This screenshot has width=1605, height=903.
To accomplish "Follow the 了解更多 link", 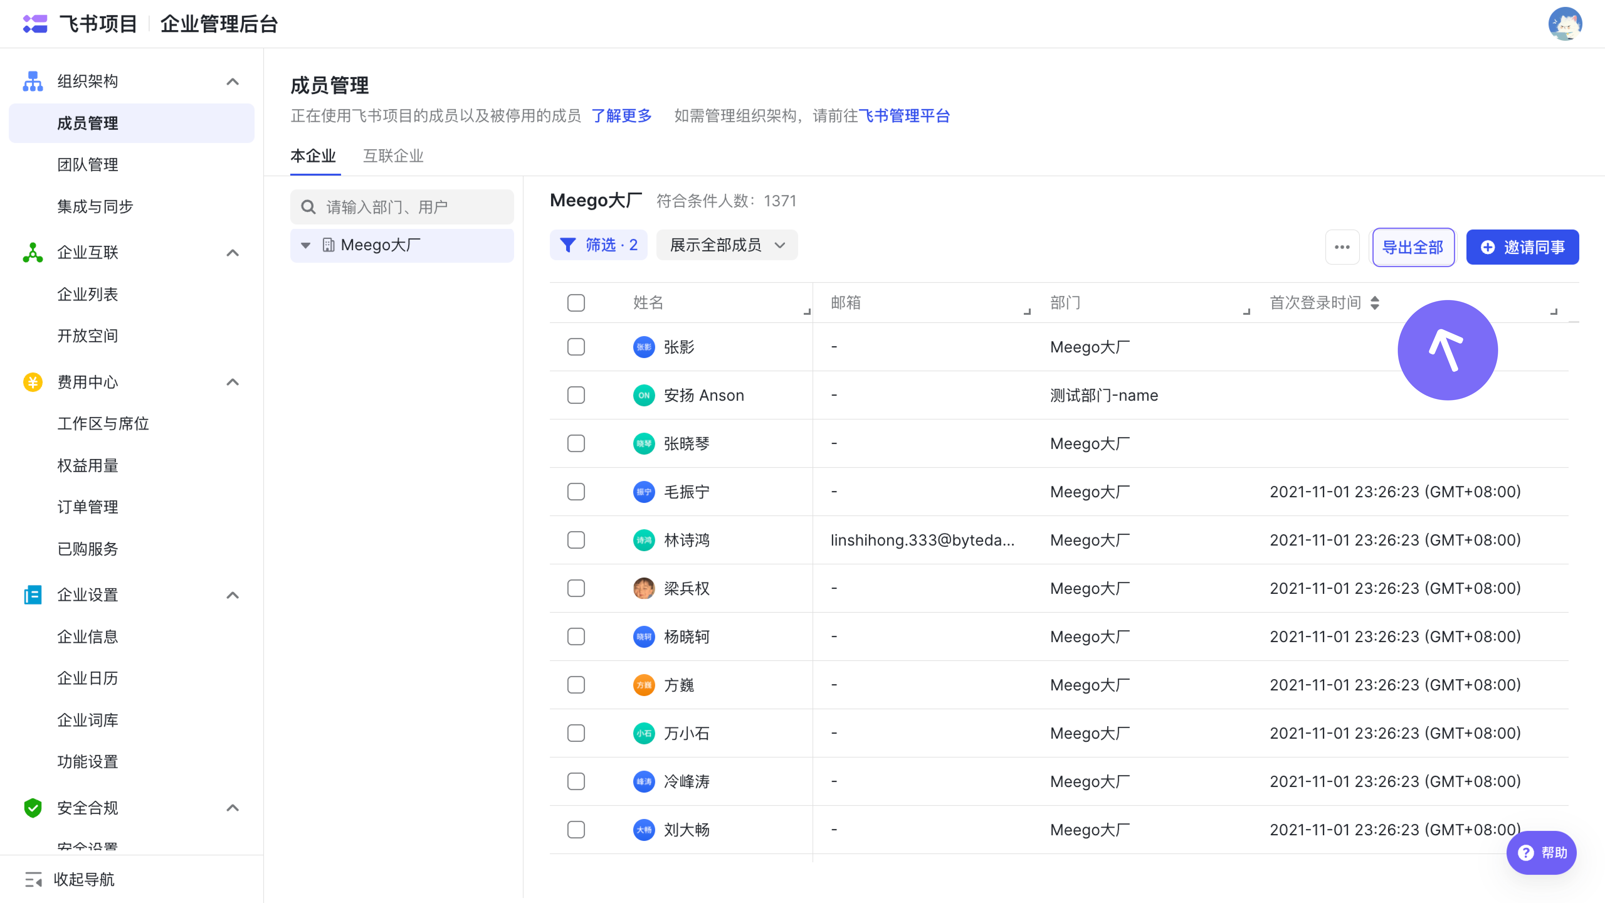I will click(621, 116).
